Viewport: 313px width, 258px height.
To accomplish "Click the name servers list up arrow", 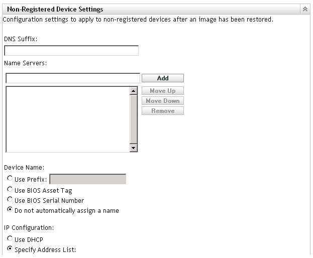I will 133,91.
